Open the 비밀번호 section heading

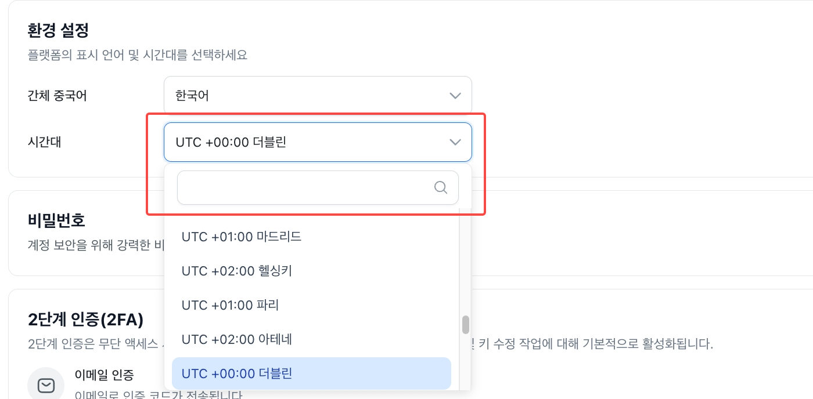(x=56, y=220)
